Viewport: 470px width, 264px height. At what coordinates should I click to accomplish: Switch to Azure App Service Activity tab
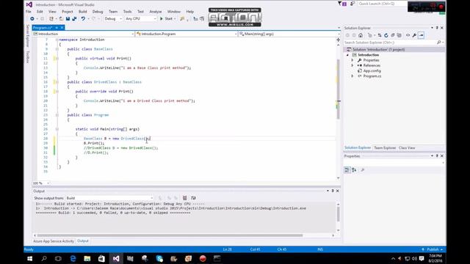(x=54, y=241)
